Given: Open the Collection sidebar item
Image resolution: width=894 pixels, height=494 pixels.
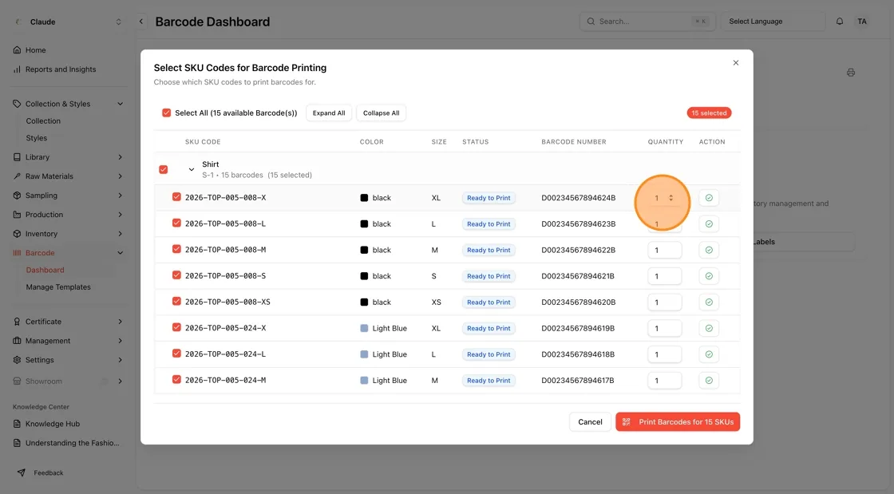Looking at the screenshot, I should point(43,121).
